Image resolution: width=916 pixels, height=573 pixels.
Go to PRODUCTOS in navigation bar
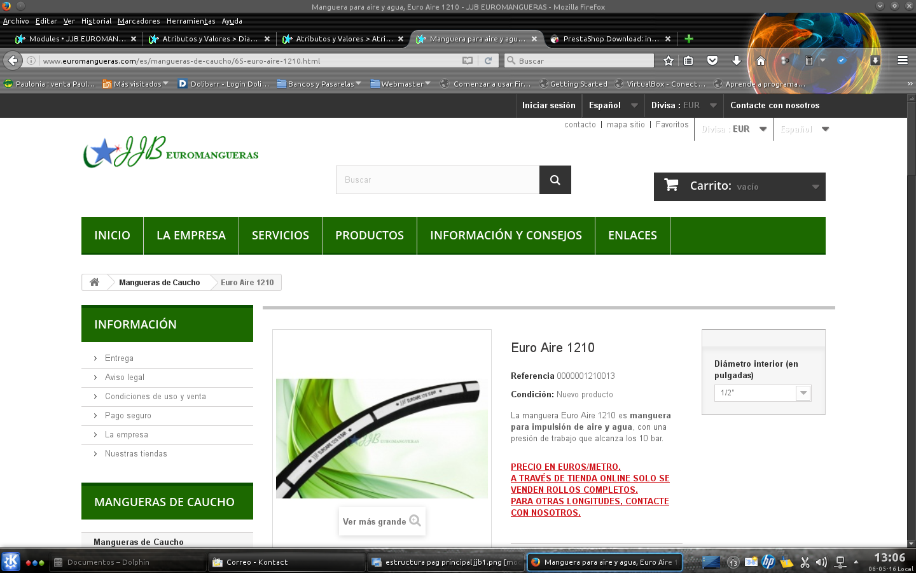tap(370, 236)
